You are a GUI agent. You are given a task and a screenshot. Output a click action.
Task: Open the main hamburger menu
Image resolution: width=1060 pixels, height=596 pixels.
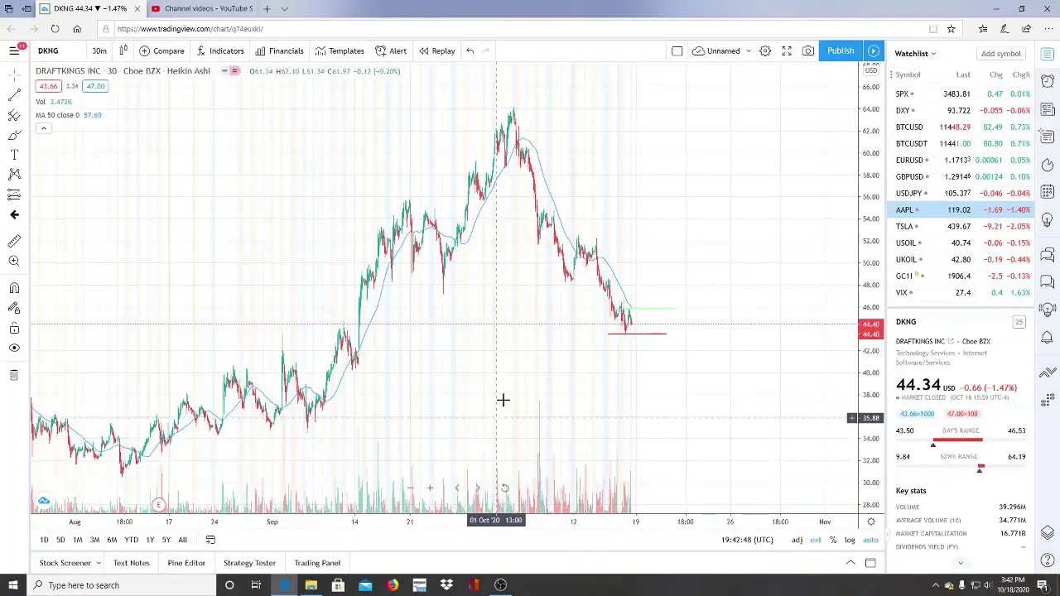click(14, 50)
